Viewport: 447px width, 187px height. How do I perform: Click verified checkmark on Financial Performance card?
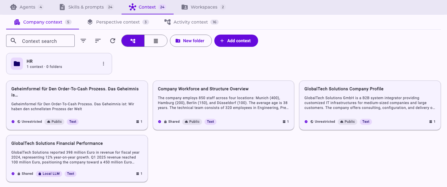click(x=13, y=174)
